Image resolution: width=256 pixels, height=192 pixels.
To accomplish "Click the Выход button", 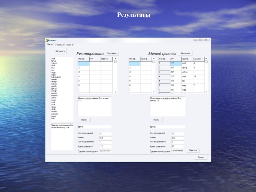I will coord(201,157).
